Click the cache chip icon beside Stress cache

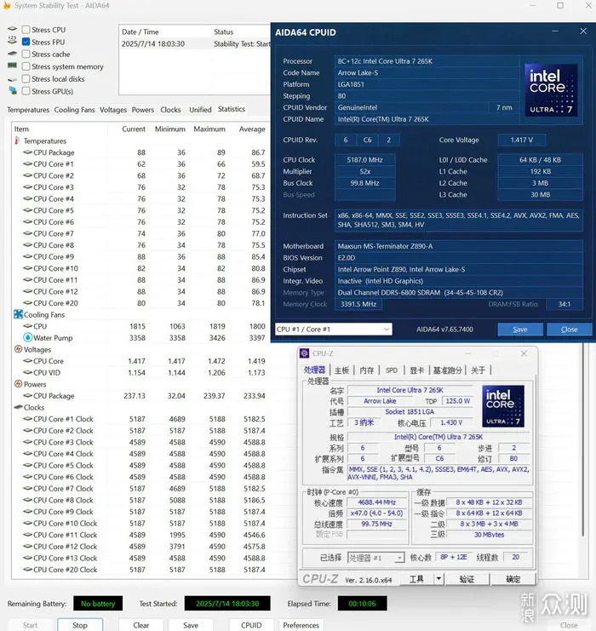(13, 53)
